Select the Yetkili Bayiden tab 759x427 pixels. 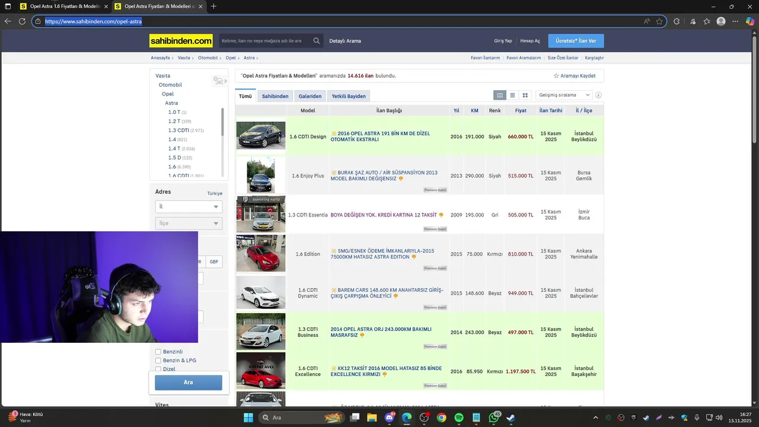[349, 96]
